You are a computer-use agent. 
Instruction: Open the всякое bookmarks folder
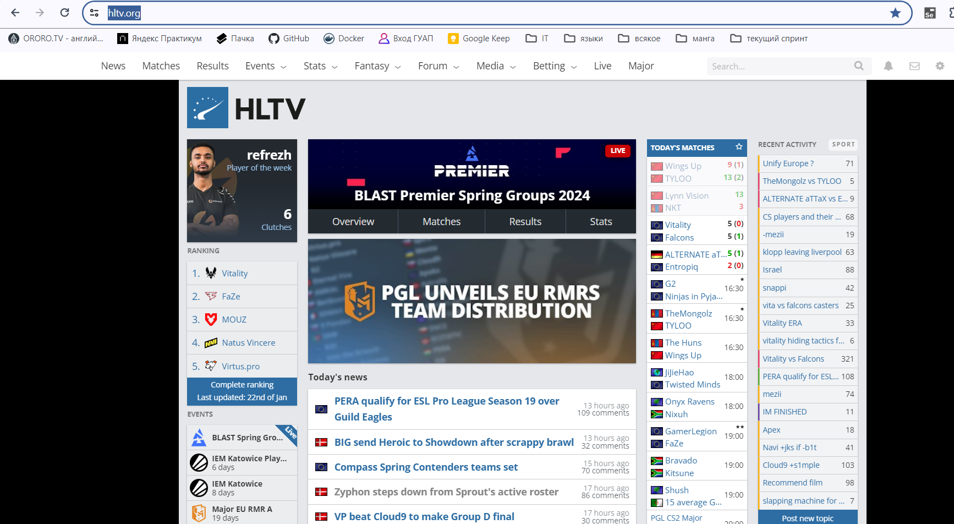pyautogui.click(x=639, y=39)
